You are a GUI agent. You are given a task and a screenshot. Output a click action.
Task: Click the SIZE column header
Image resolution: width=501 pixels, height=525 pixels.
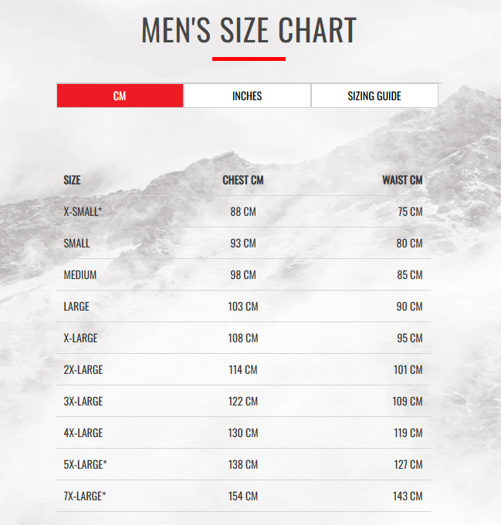(72, 180)
